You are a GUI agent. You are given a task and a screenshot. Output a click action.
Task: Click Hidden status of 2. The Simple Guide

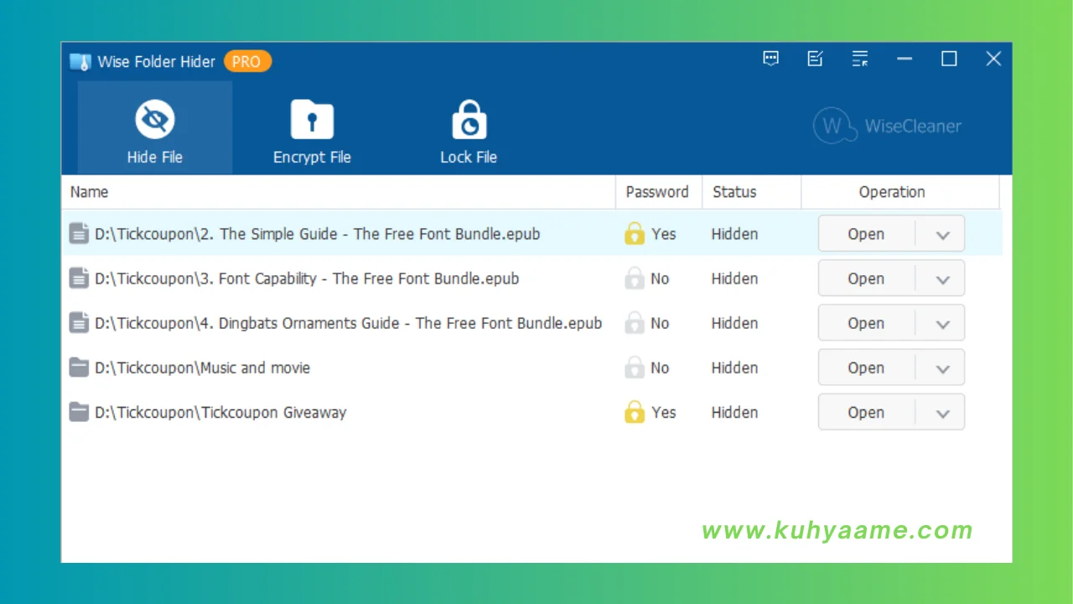(x=734, y=234)
